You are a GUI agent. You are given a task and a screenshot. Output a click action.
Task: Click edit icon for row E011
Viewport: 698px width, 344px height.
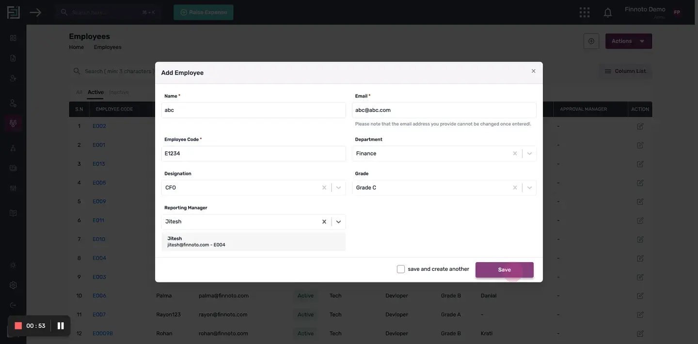point(640,220)
